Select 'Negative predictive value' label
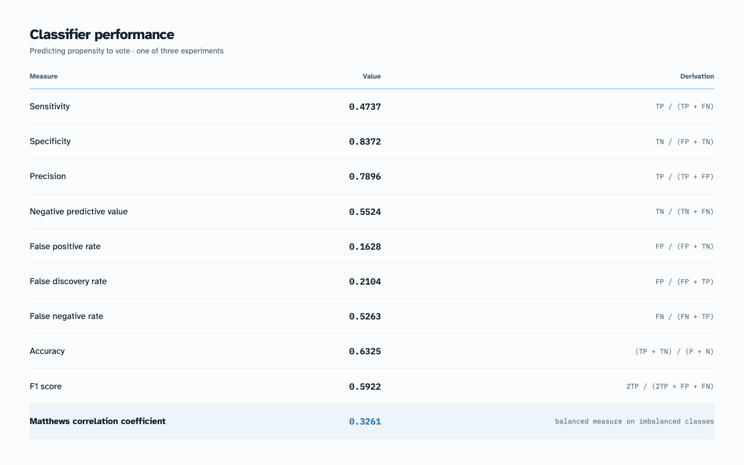 coord(79,212)
